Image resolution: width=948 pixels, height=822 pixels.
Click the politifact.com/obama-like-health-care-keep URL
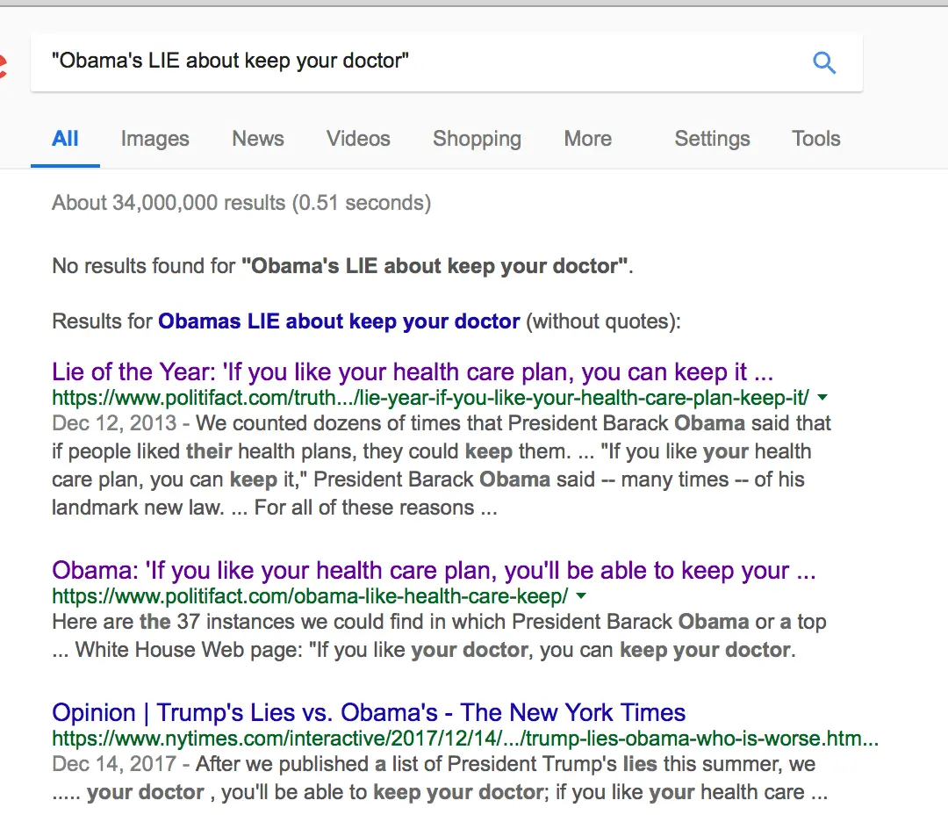(311, 597)
